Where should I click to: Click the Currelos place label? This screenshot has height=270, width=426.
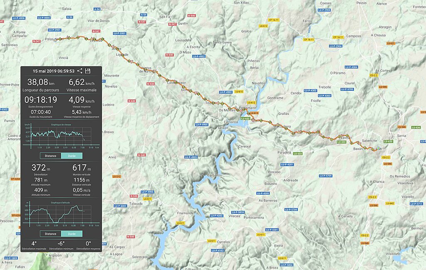[x=223, y=242]
